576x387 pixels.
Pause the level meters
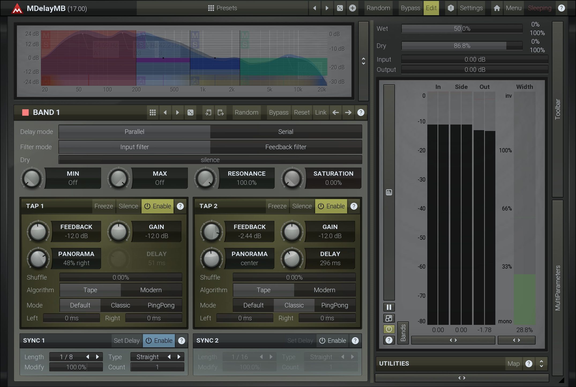click(389, 307)
